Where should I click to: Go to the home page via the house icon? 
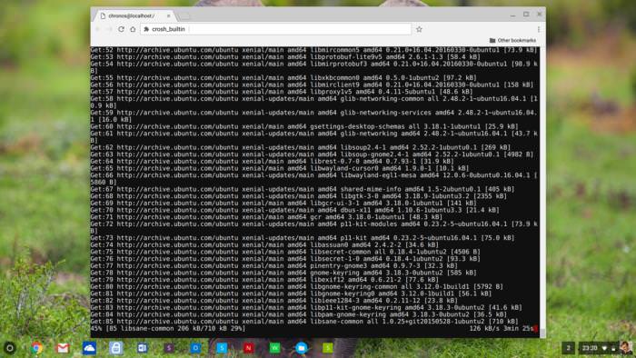click(133, 29)
